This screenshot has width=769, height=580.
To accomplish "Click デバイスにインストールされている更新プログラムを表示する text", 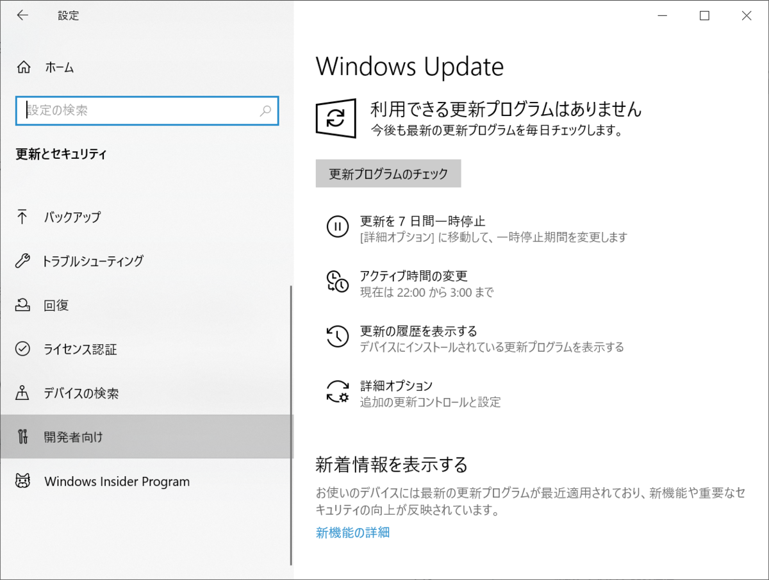I will click(x=492, y=347).
